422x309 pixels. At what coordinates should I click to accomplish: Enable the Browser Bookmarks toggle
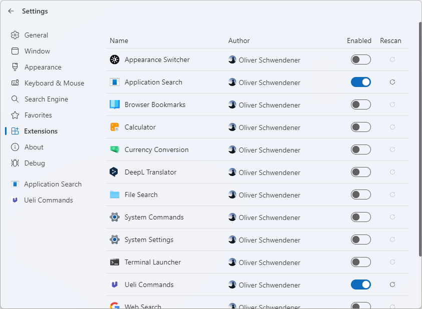click(360, 104)
